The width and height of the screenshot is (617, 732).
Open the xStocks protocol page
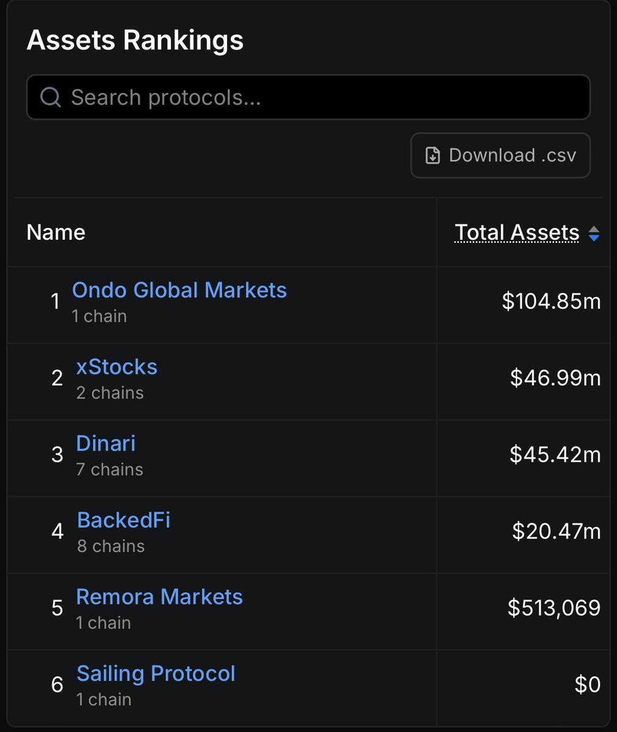pos(117,367)
